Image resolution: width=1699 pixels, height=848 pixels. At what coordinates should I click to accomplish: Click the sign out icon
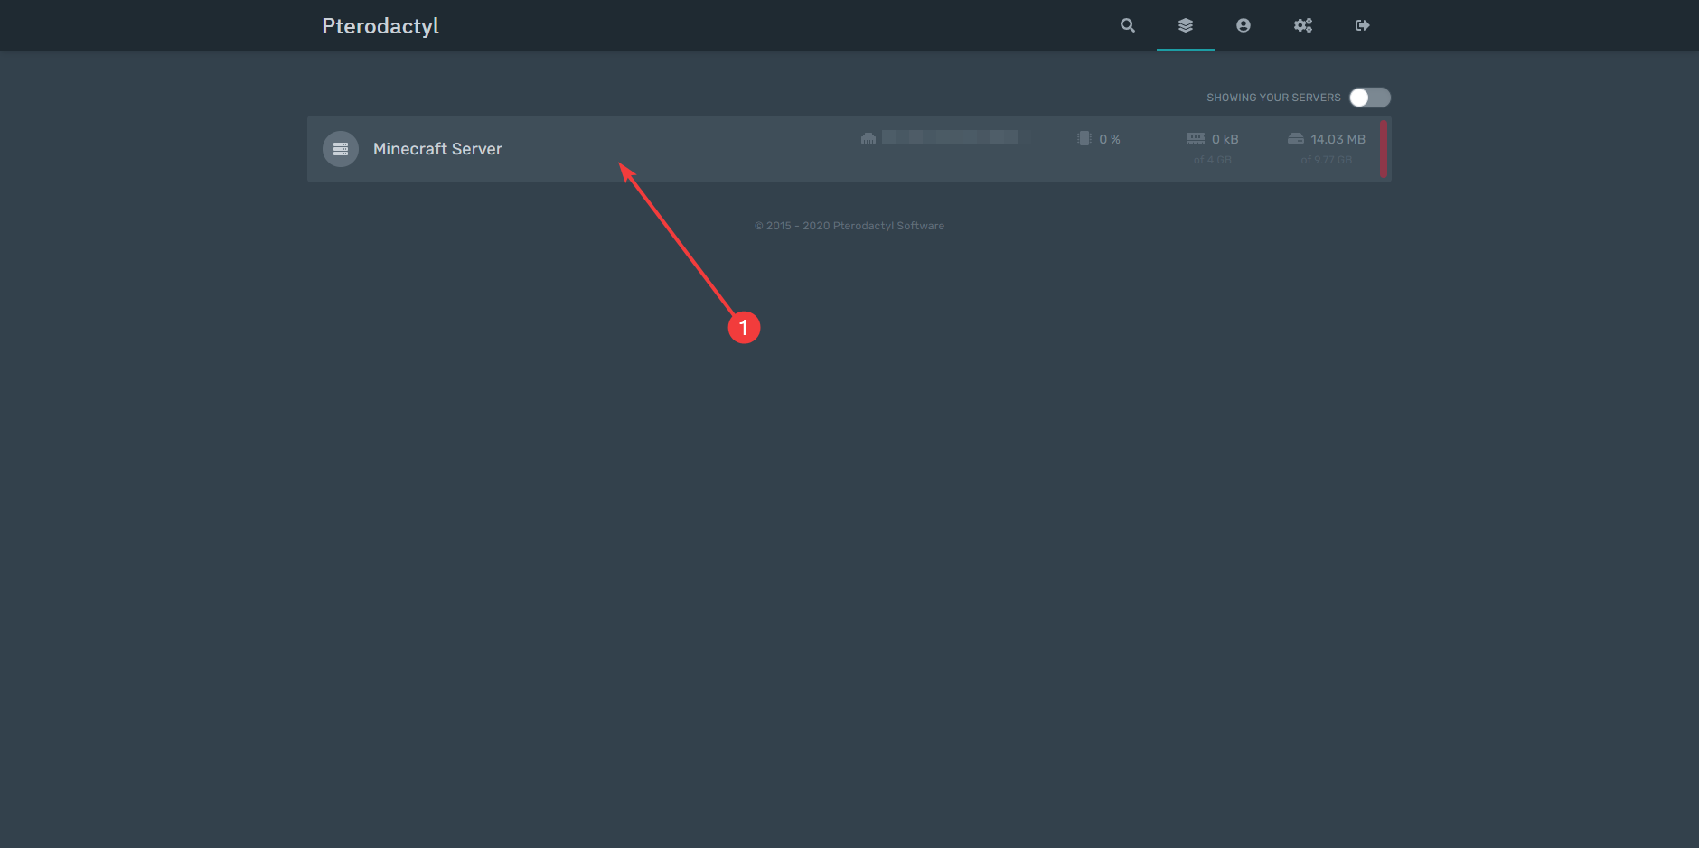point(1362,25)
